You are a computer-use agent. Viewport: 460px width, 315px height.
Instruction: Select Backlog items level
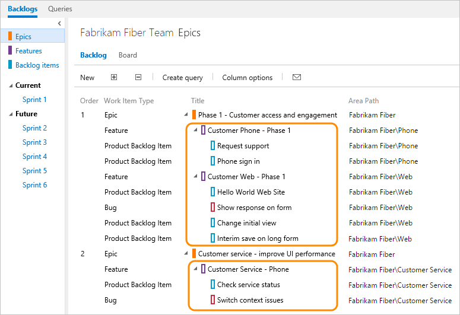(x=37, y=65)
